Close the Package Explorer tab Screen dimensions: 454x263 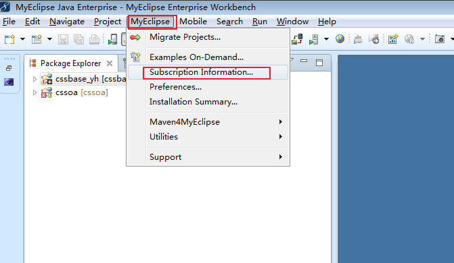pyautogui.click(x=110, y=63)
